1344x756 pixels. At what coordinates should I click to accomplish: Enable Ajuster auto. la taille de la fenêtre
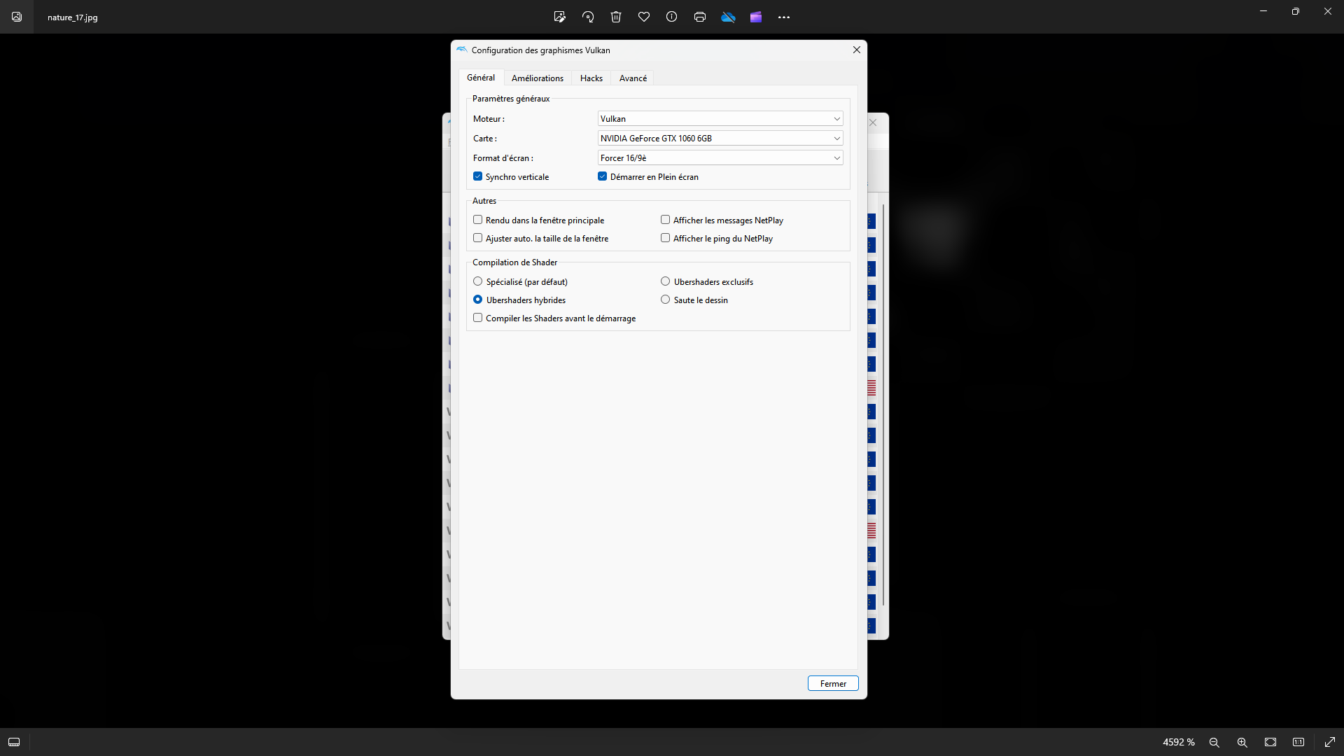[478, 238]
